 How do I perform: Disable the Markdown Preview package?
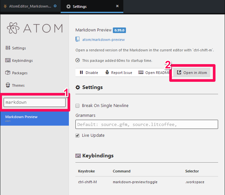click(89, 73)
